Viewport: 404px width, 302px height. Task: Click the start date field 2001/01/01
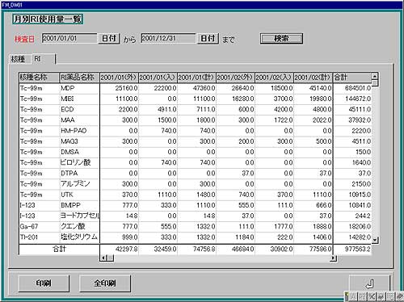pyautogui.click(x=69, y=38)
